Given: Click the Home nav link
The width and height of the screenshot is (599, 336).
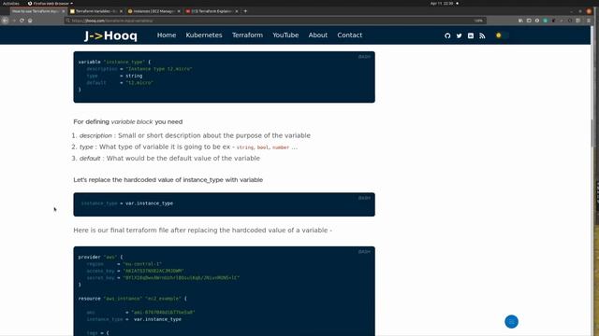Looking at the screenshot, I should point(167,35).
